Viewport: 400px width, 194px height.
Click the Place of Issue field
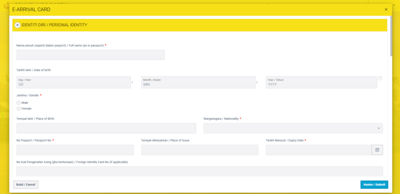pos(200,150)
